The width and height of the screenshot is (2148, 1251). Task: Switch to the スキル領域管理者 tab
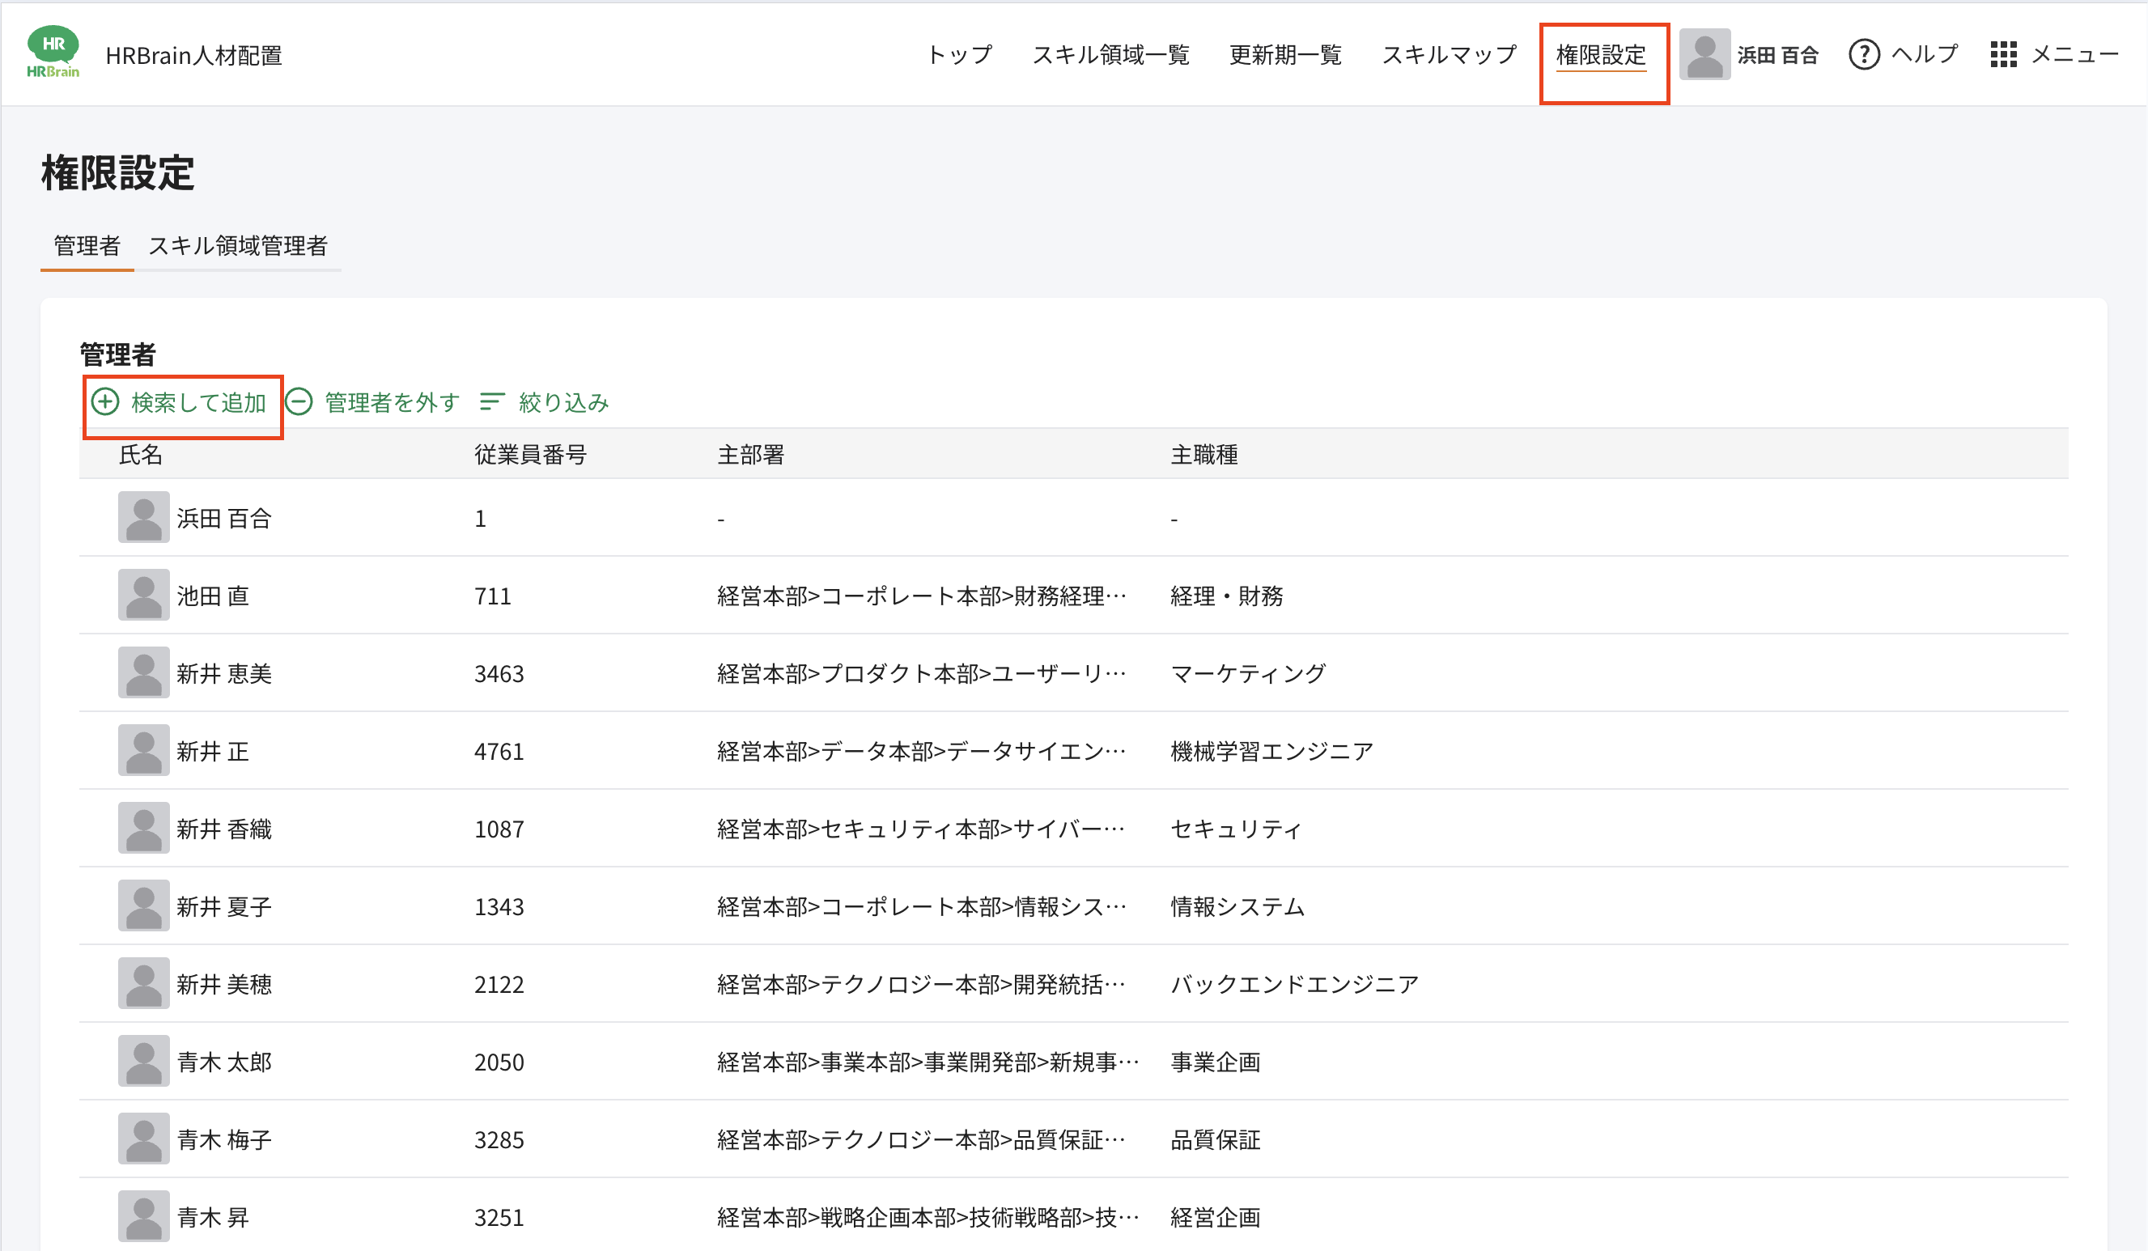coord(238,246)
